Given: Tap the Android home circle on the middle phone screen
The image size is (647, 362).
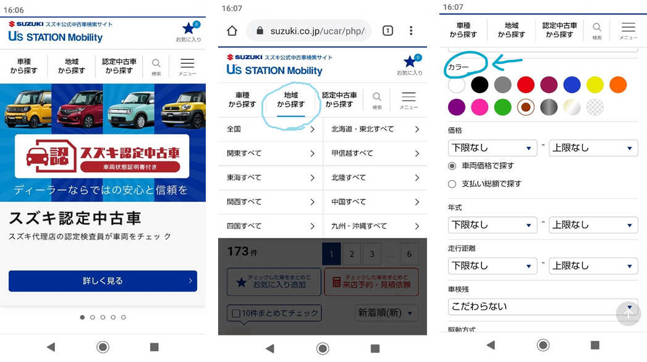Looking at the screenshot, I should tap(323, 349).
